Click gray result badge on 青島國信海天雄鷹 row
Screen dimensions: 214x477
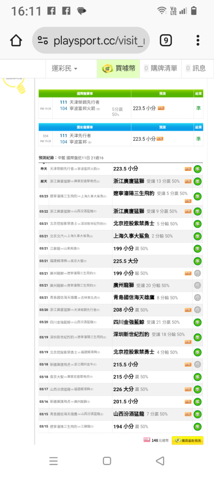[198, 298]
